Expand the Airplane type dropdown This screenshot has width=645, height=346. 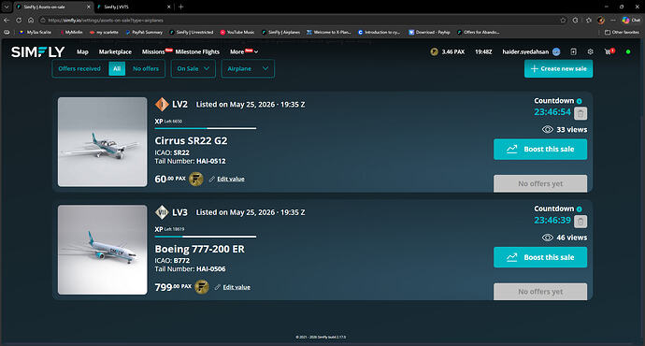pos(248,68)
